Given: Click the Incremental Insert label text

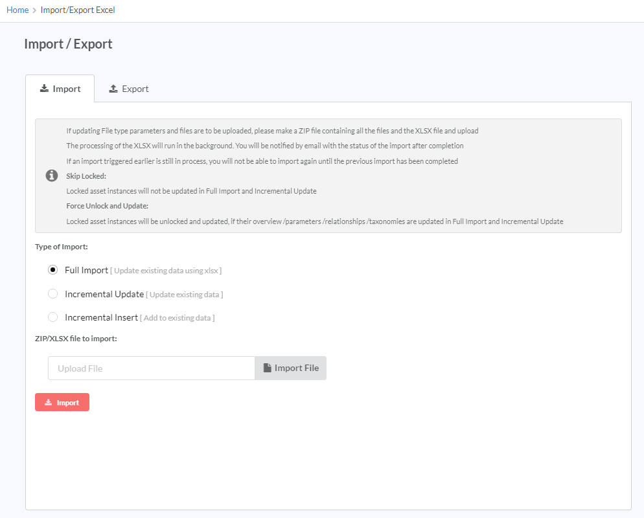Looking at the screenshot, I should (102, 317).
